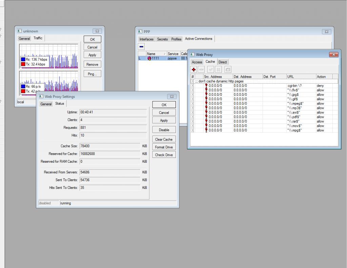Open the Secrets tab in PPP window

coord(162,39)
